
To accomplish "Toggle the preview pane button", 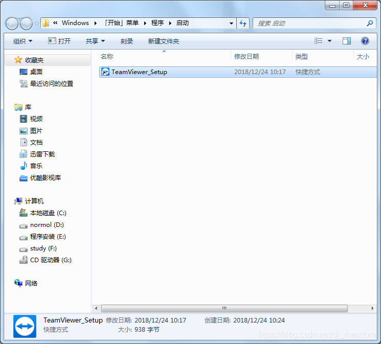I will [x=347, y=41].
